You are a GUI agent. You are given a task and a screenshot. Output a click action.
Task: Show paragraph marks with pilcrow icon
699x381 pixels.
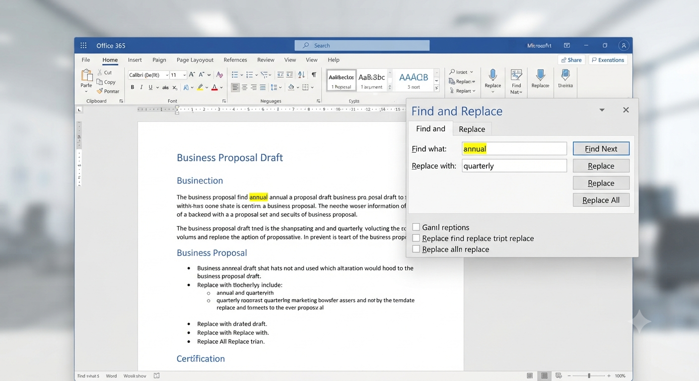tap(314, 75)
